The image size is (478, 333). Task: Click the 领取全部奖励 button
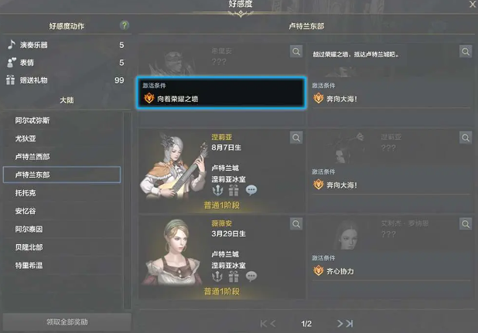click(67, 322)
